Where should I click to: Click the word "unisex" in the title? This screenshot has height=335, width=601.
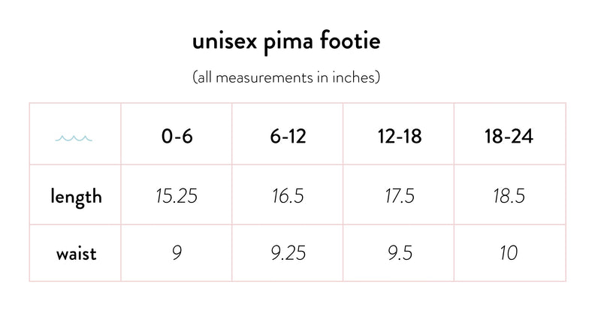tap(223, 42)
